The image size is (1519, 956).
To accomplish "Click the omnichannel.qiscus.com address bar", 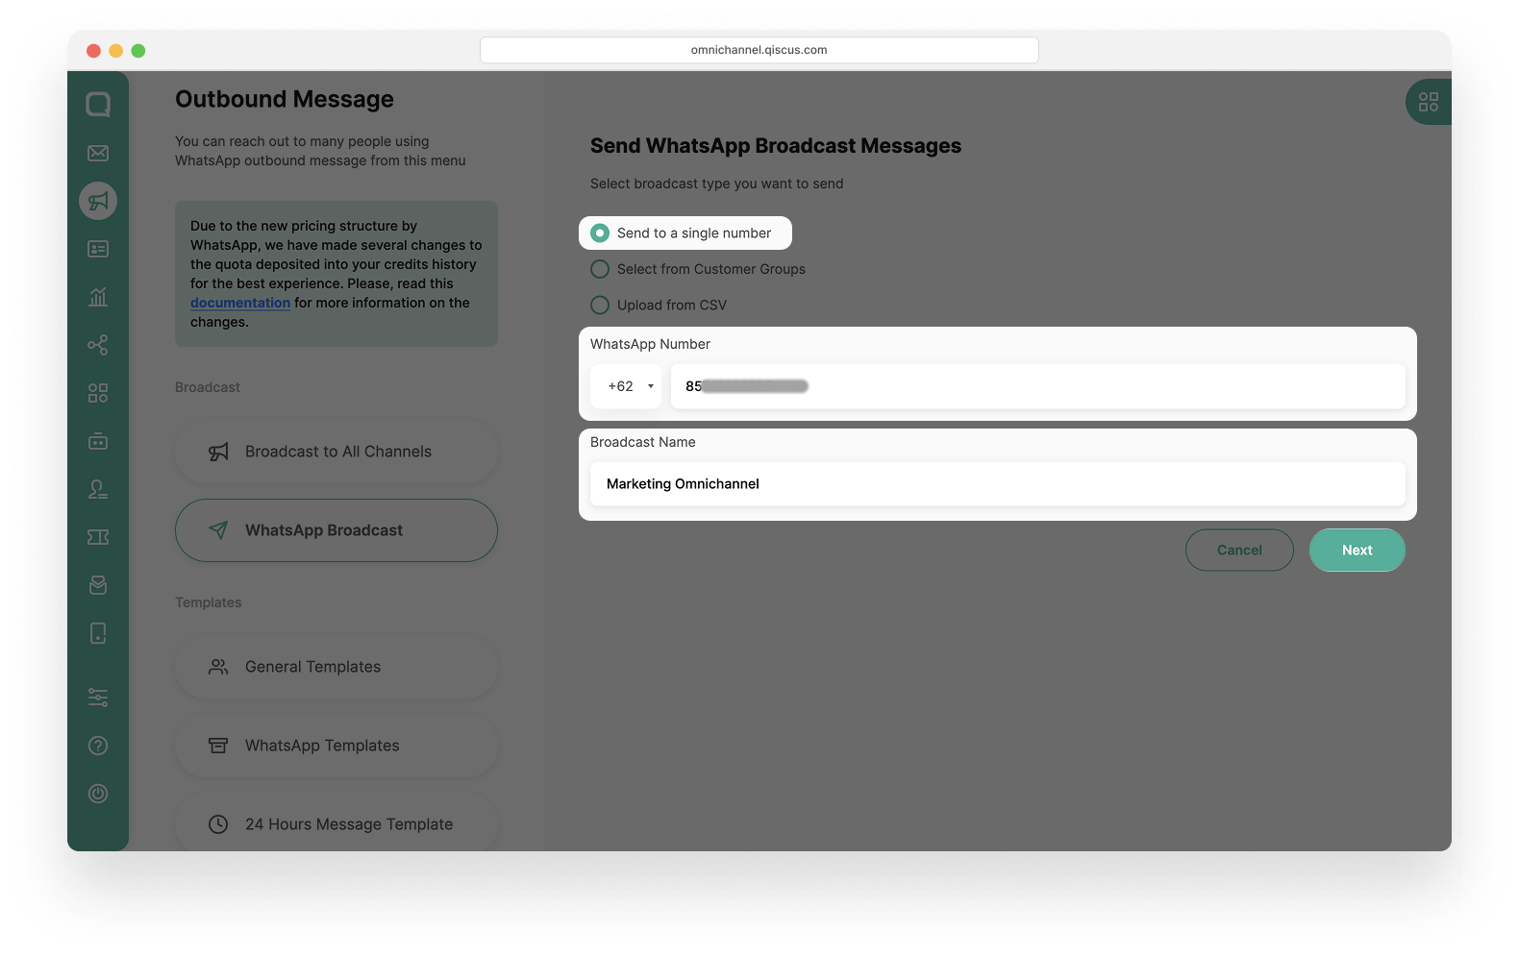I will (759, 50).
